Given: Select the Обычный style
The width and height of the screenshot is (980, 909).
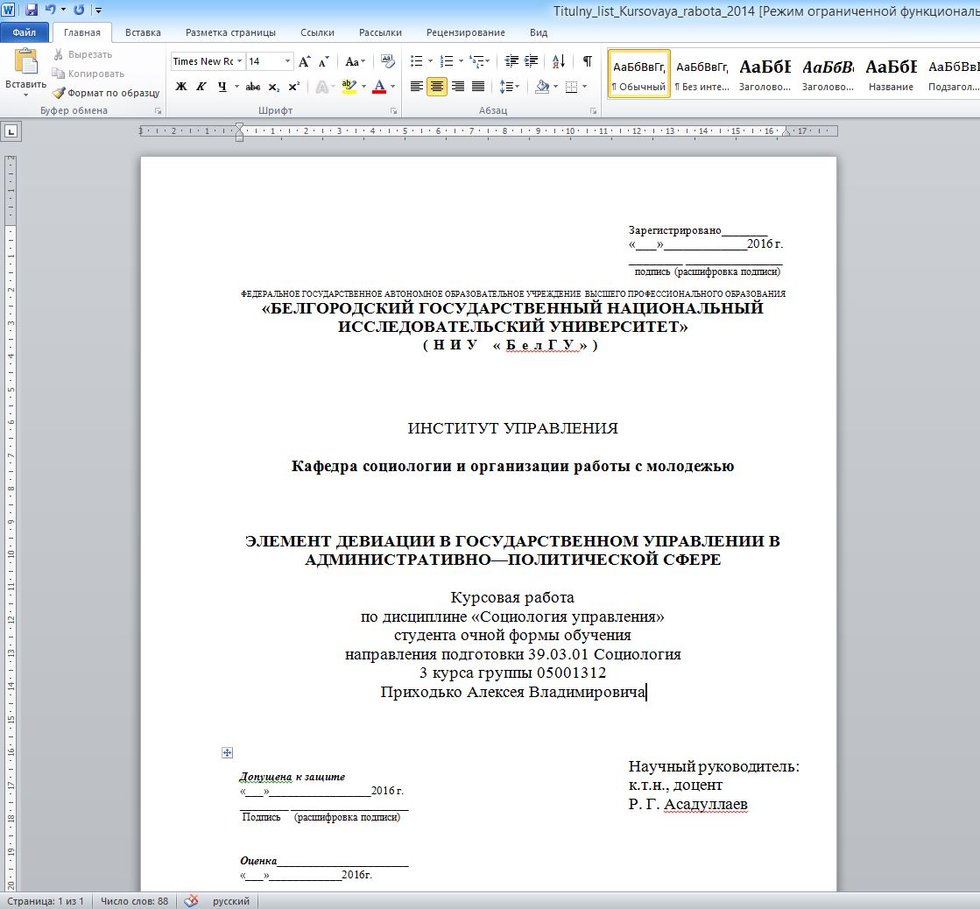Looking at the screenshot, I should point(638,74).
